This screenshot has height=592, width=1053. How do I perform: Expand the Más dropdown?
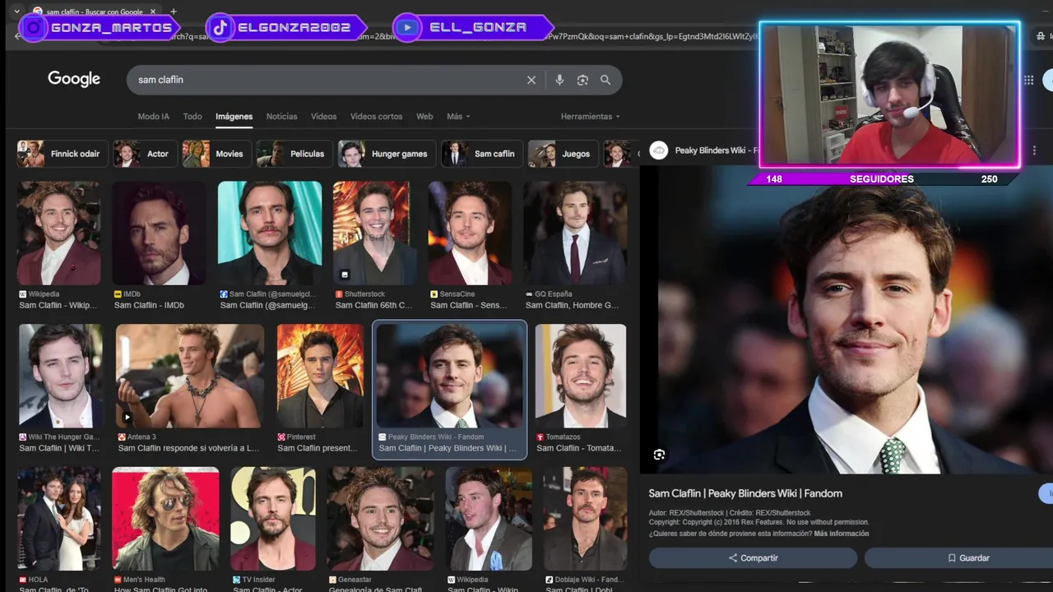click(458, 116)
